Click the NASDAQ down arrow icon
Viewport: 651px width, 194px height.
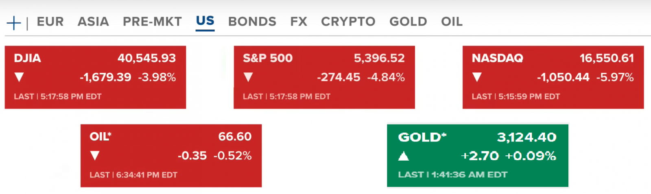pos(477,77)
